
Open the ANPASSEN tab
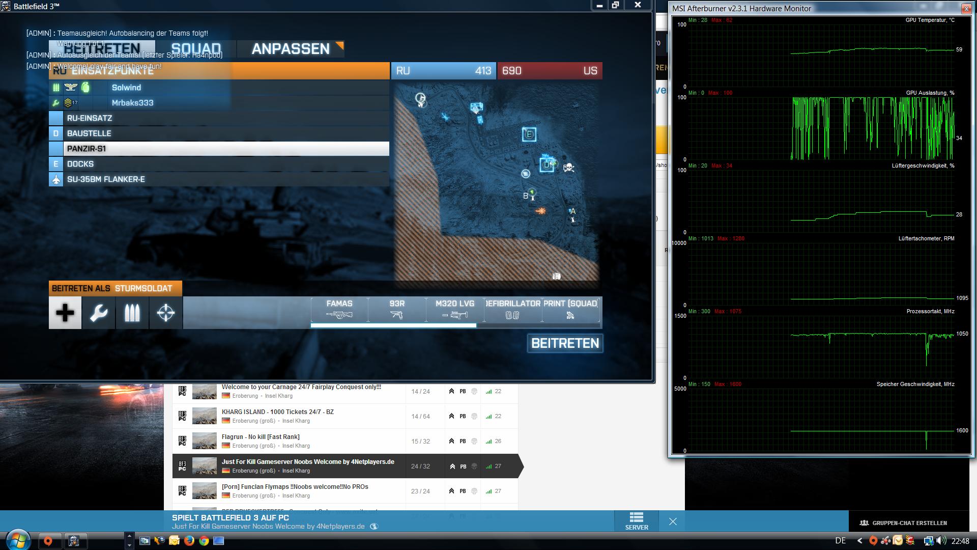pyautogui.click(x=291, y=49)
